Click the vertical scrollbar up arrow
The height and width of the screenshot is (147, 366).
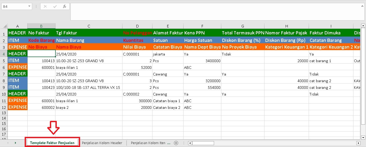tap(363, 26)
